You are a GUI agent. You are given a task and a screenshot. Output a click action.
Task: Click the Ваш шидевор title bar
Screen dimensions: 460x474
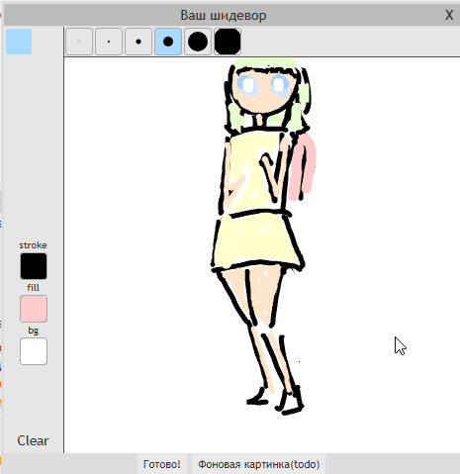point(224,15)
